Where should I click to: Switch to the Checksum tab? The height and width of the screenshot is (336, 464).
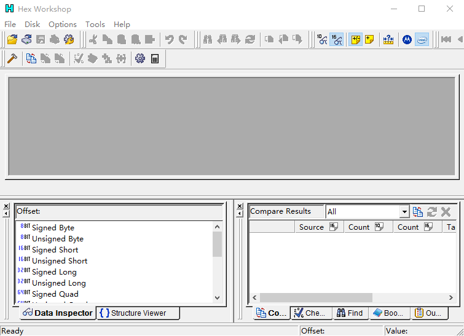[x=311, y=313]
